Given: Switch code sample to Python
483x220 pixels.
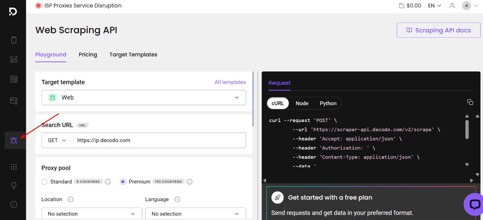Looking at the screenshot, I should tap(328, 103).
